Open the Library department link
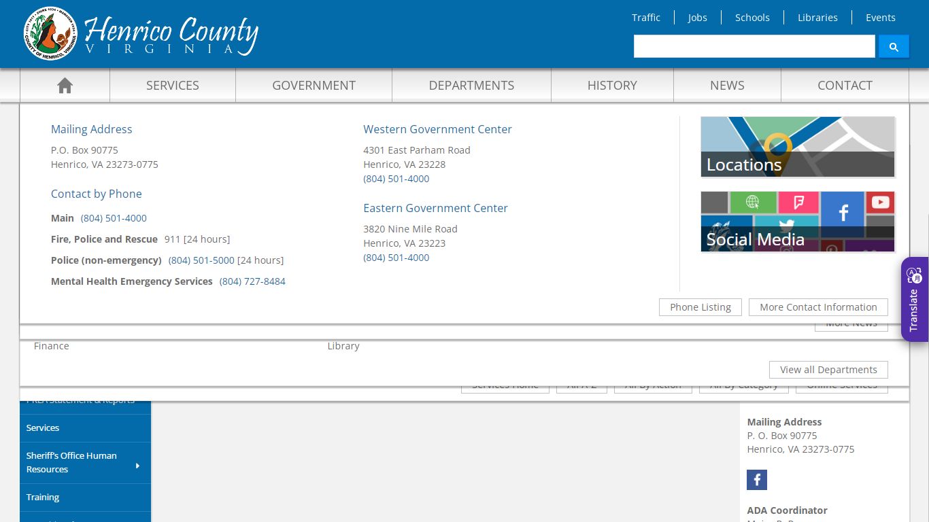 (x=343, y=346)
